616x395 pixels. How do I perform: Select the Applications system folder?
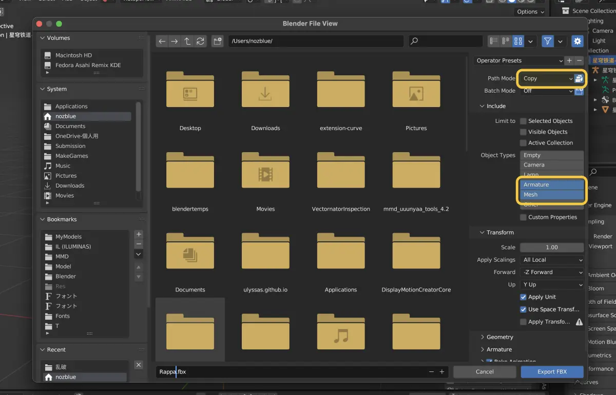coord(87,106)
